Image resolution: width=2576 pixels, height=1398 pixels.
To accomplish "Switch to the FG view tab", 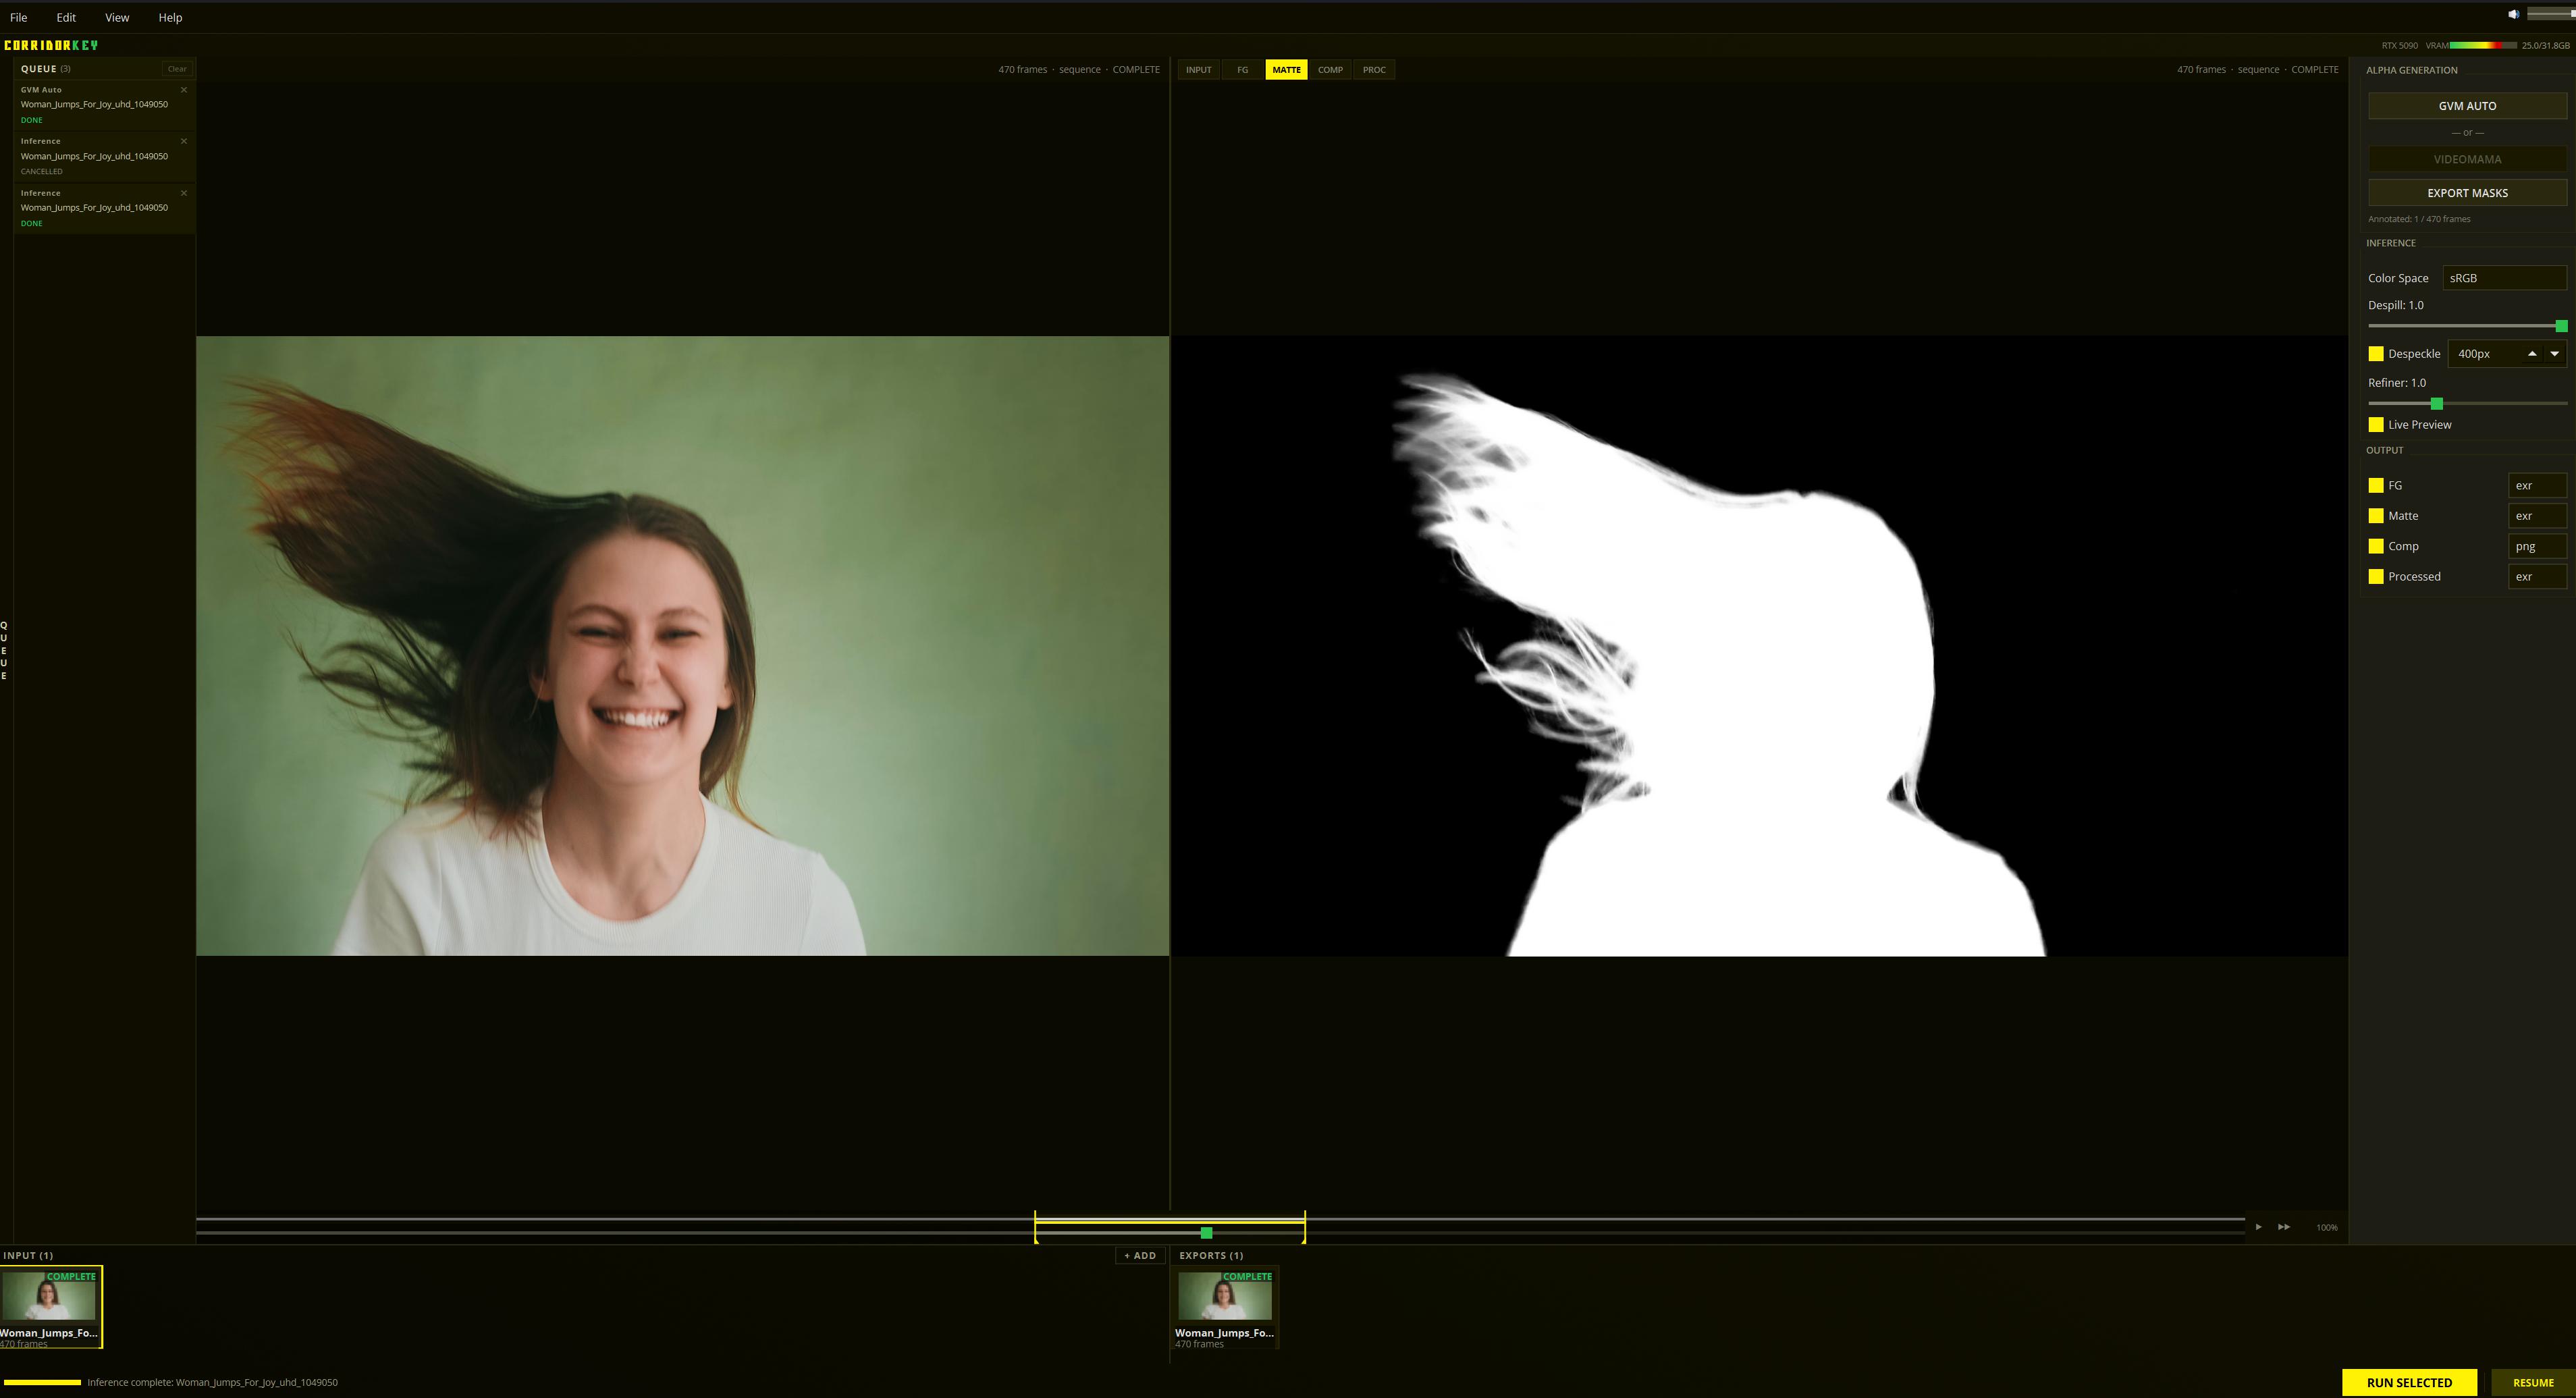I will coord(1242,70).
